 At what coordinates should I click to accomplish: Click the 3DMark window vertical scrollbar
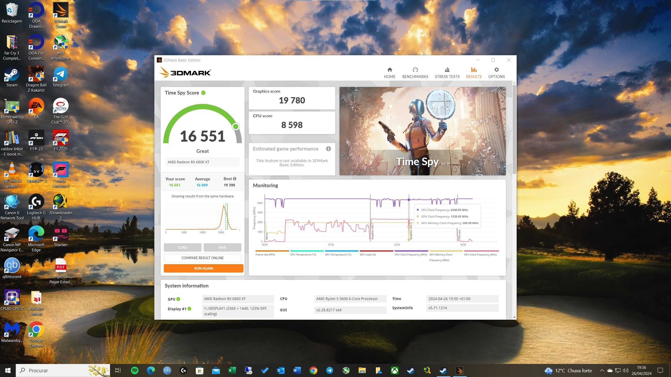coord(514,129)
